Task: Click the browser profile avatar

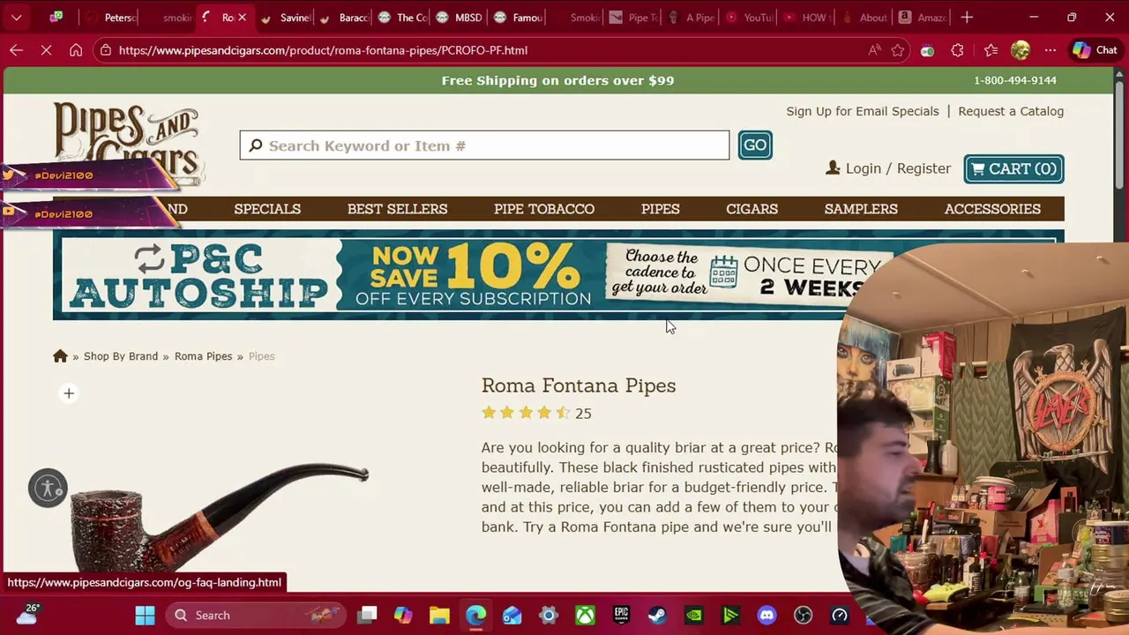Action: [x=1021, y=50]
